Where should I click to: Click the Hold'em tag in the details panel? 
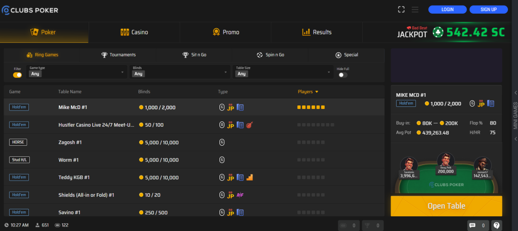(x=406, y=103)
